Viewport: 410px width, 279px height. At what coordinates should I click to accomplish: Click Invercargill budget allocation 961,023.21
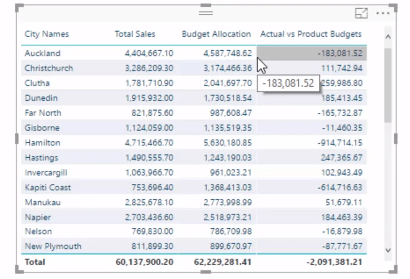pyautogui.click(x=231, y=173)
